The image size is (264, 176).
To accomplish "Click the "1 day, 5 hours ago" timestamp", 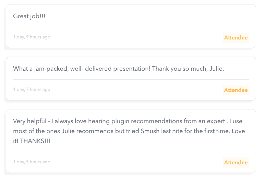I will click(x=32, y=162).
